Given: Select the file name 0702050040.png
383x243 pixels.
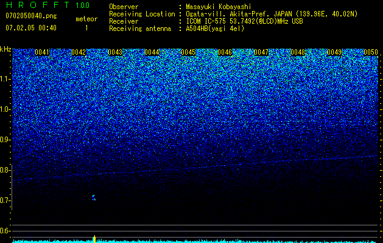Looking at the screenshot, I should 31,16.
